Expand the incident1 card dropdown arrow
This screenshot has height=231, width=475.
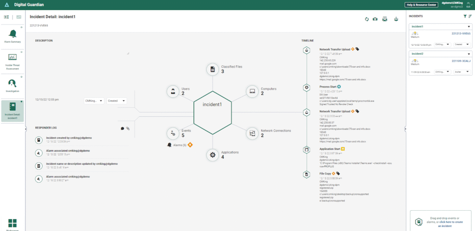click(469, 27)
